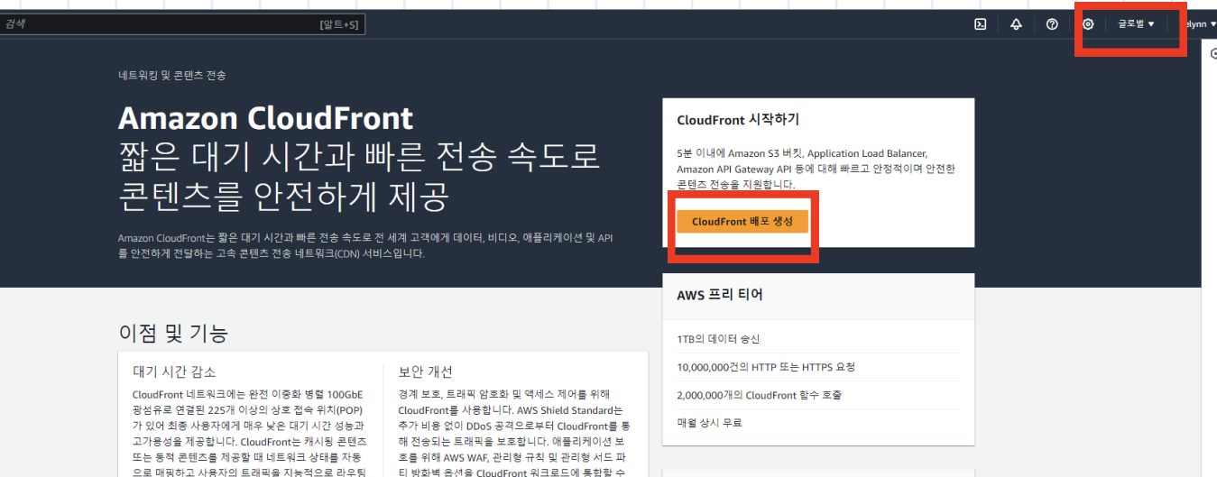1217x477 pixels.
Task: Expand the 글로벌 region dropdown
Action: click(x=1136, y=24)
